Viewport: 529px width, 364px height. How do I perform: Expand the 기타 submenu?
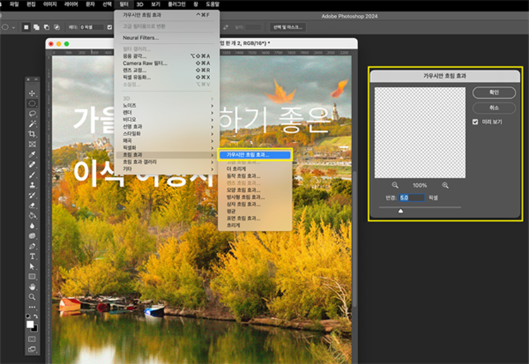(168, 169)
